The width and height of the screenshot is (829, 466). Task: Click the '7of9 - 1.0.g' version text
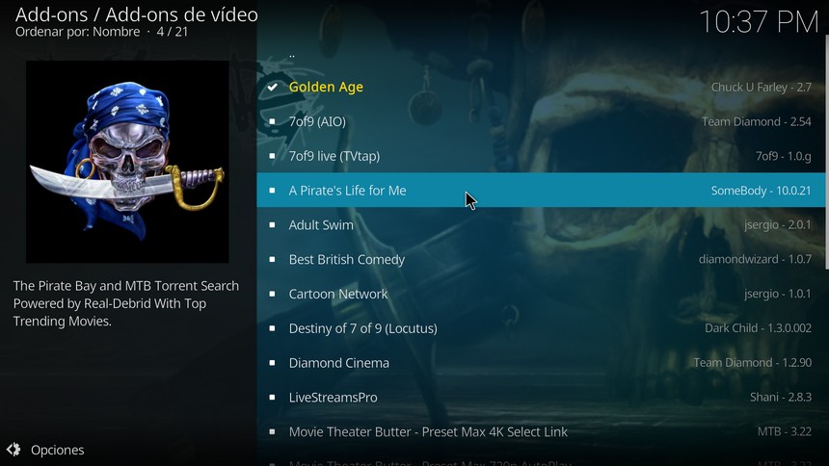coord(784,156)
